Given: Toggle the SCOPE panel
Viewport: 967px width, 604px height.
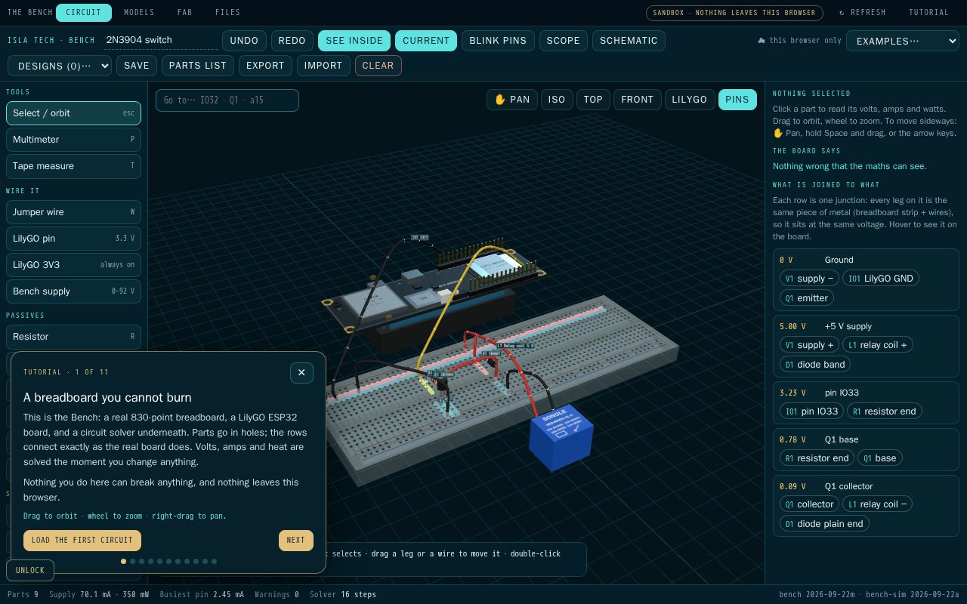Looking at the screenshot, I should tap(564, 41).
